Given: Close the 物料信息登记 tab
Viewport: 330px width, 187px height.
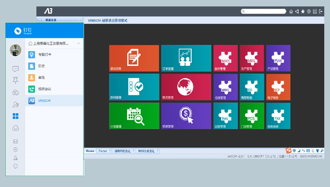Looking at the screenshot, I should (157, 150).
